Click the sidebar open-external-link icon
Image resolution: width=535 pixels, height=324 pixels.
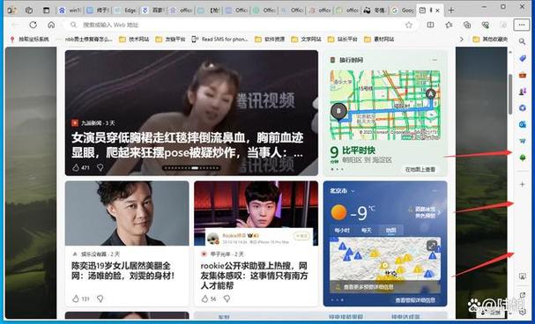click(523, 295)
